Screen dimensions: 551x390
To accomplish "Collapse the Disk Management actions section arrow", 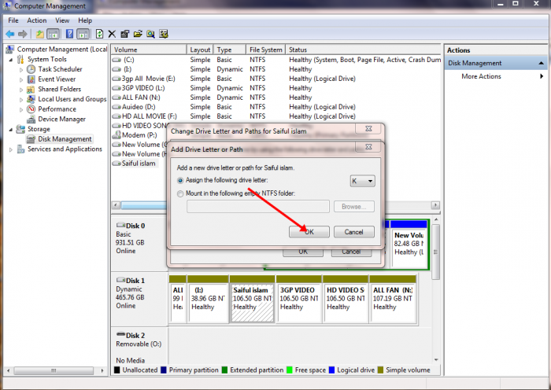I will click(x=542, y=63).
